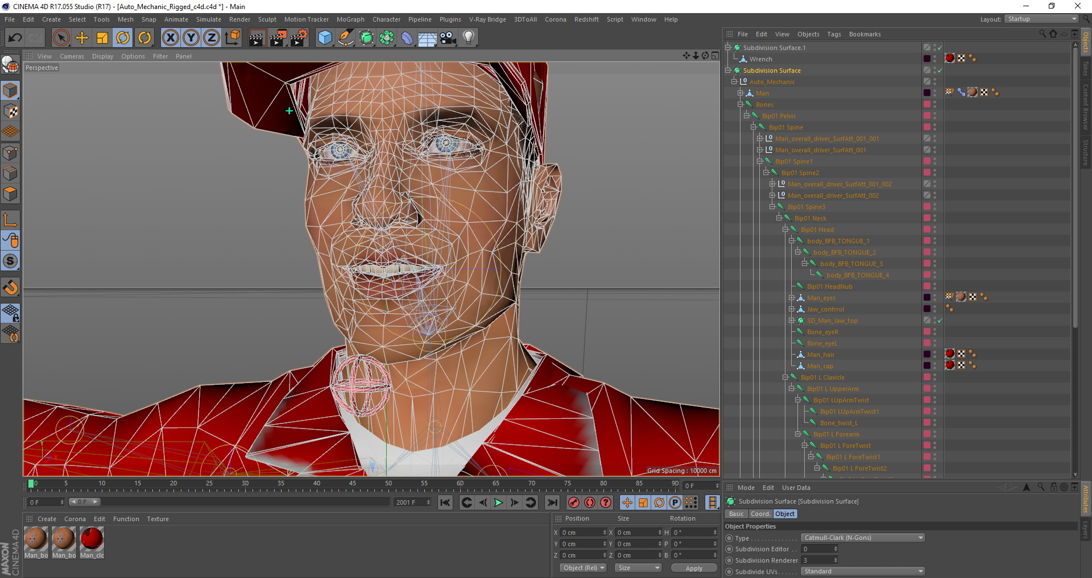Click the Play button in the timeline
Screen dimensions: 1092x578
click(x=498, y=502)
